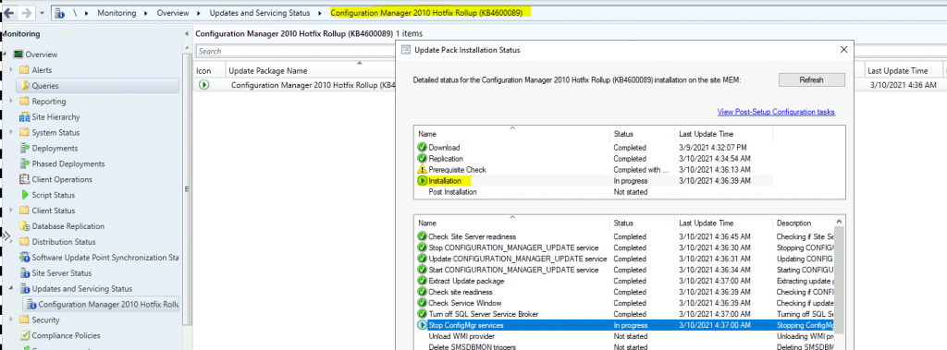This screenshot has width=947, height=350.
Task: Open the Client Operations icon
Action: pyautogui.click(x=24, y=179)
